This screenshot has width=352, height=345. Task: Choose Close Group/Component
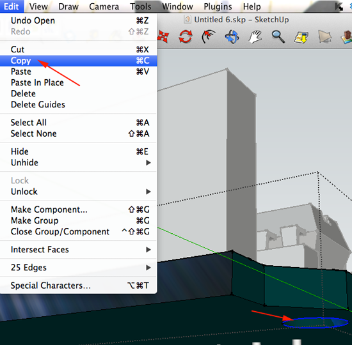[x=78, y=231]
